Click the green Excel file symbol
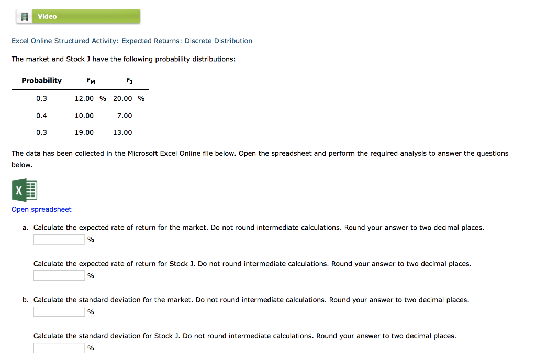The width and height of the screenshot is (536, 362). point(25,190)
